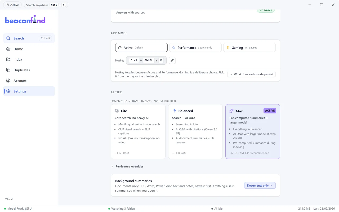Choose the Balanced AI tier card
The height and width of the screenshot is (212, 339).
coord(195,131)
